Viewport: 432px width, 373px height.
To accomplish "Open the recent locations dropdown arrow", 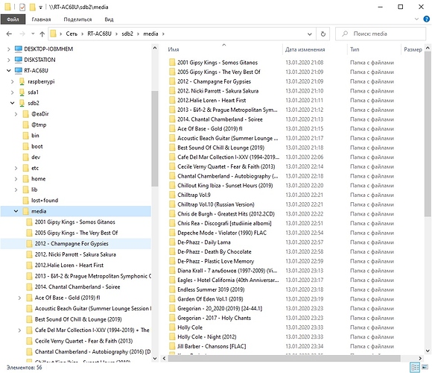I will tap(33, 34).
